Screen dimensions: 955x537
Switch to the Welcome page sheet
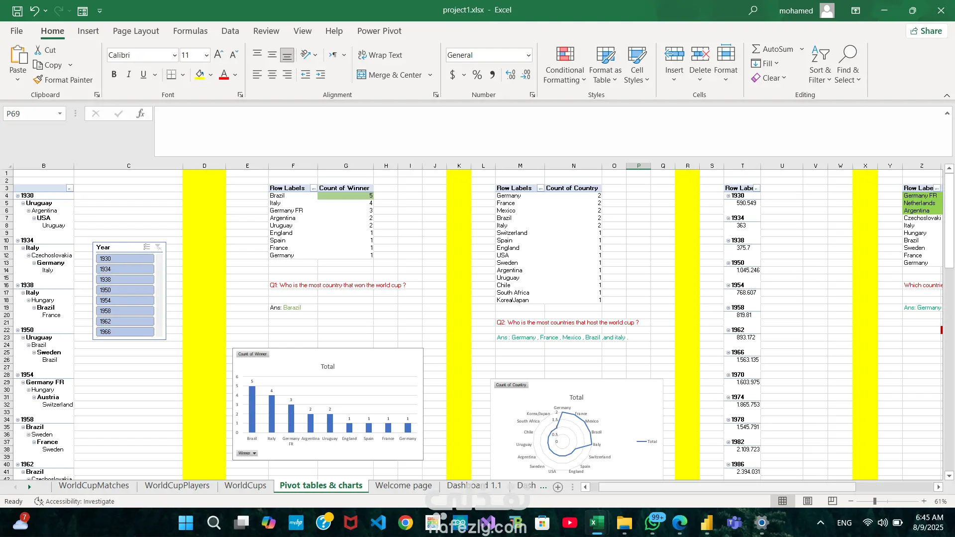(404, 486)
